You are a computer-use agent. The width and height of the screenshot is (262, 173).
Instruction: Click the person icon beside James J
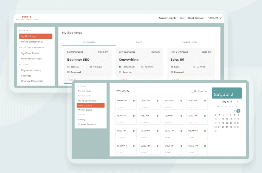pos(68,67)
